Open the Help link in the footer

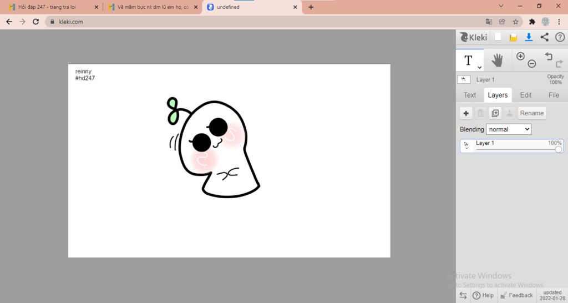tap(483, 295)
